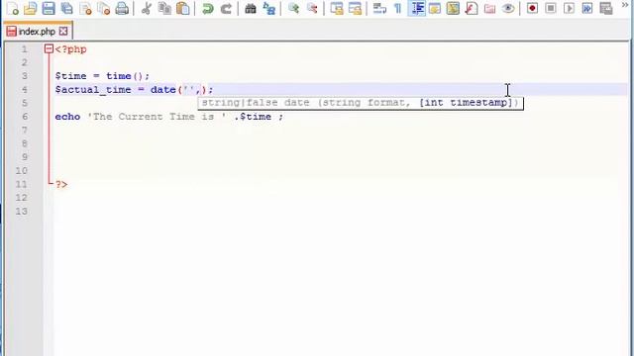Viewport: 634px width, 356px height.
Task: Toggle synchronized horizontal scrolling
Action: coord(355,9)
